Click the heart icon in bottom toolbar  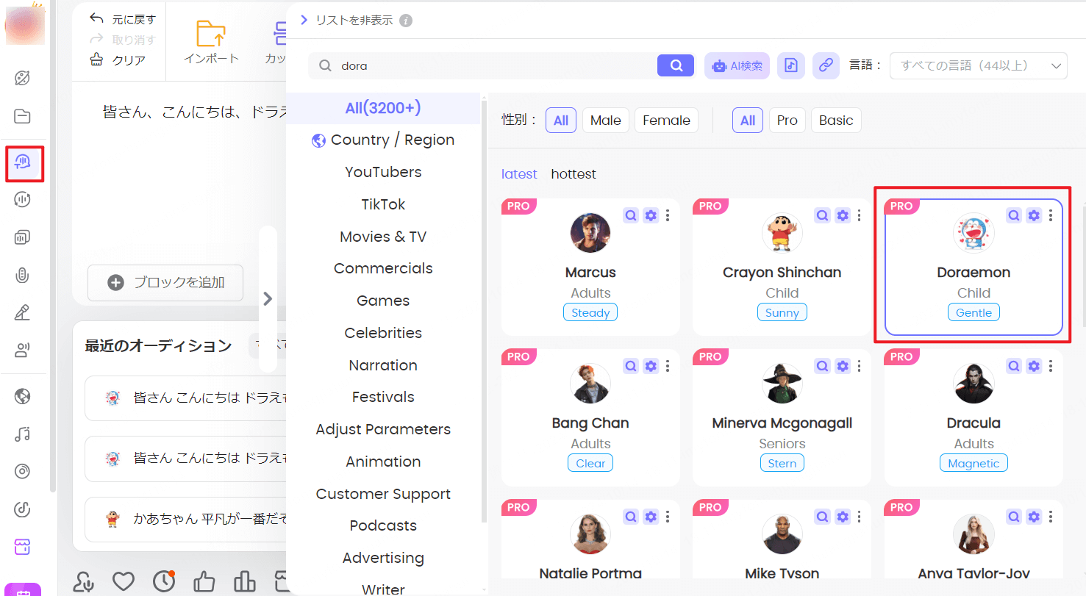tap(124, 581)
